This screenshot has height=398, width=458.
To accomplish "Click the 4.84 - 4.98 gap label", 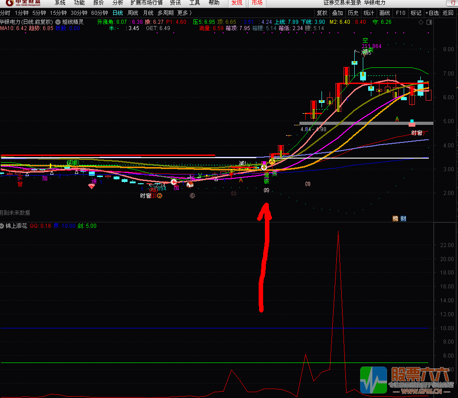I will pyautogui.click(x=313, y=129).
